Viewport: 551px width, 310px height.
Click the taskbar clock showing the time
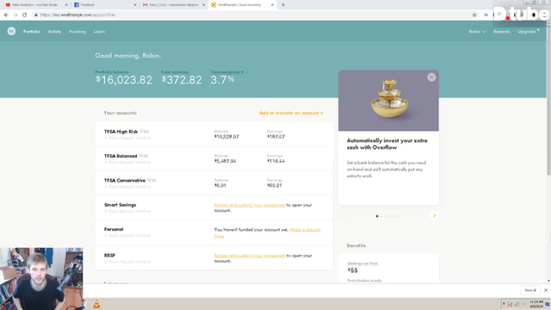pos(536,304)
